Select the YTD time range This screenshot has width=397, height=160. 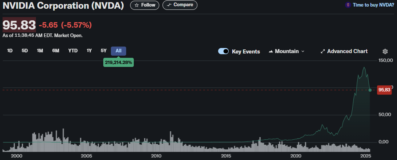point(73,51)
